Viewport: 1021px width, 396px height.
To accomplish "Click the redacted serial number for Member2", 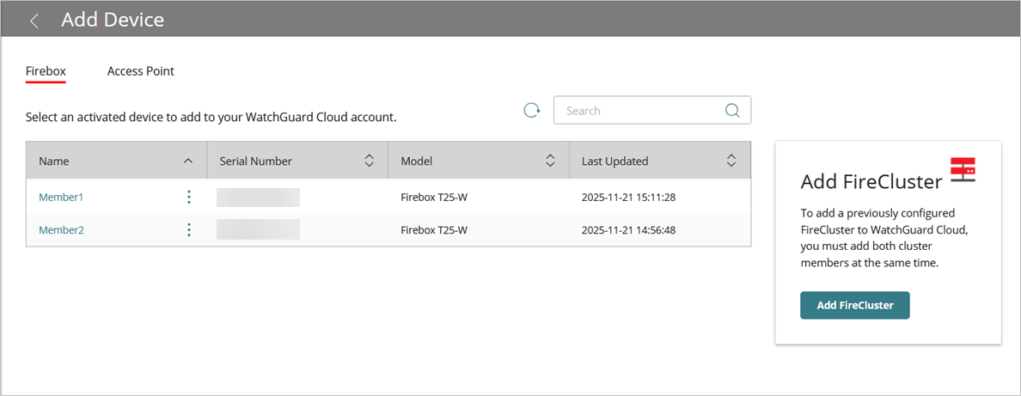I will (x=258, y=230).
